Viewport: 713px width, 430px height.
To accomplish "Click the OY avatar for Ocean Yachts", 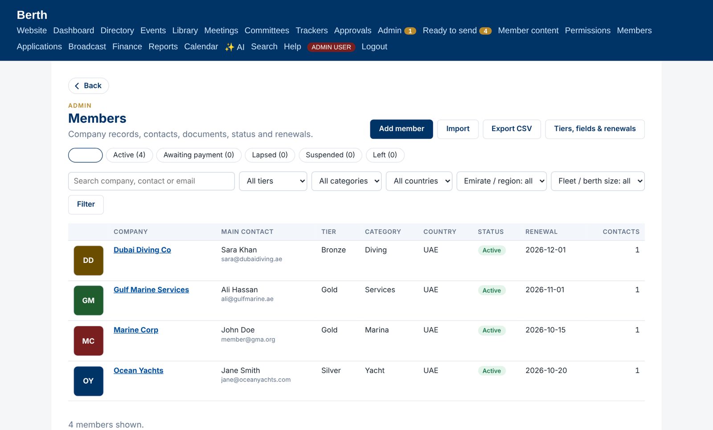I will (x=88, y=381).
